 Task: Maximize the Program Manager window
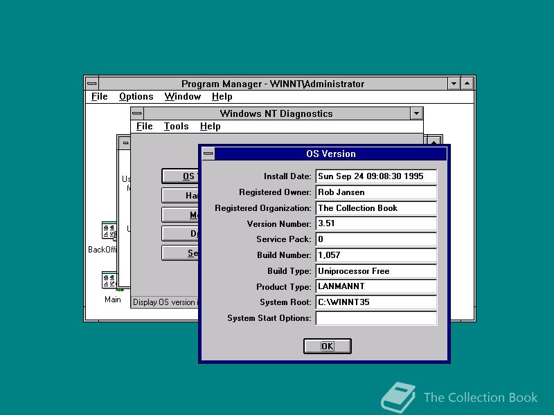pyautogui.click(x=467, y=84)
